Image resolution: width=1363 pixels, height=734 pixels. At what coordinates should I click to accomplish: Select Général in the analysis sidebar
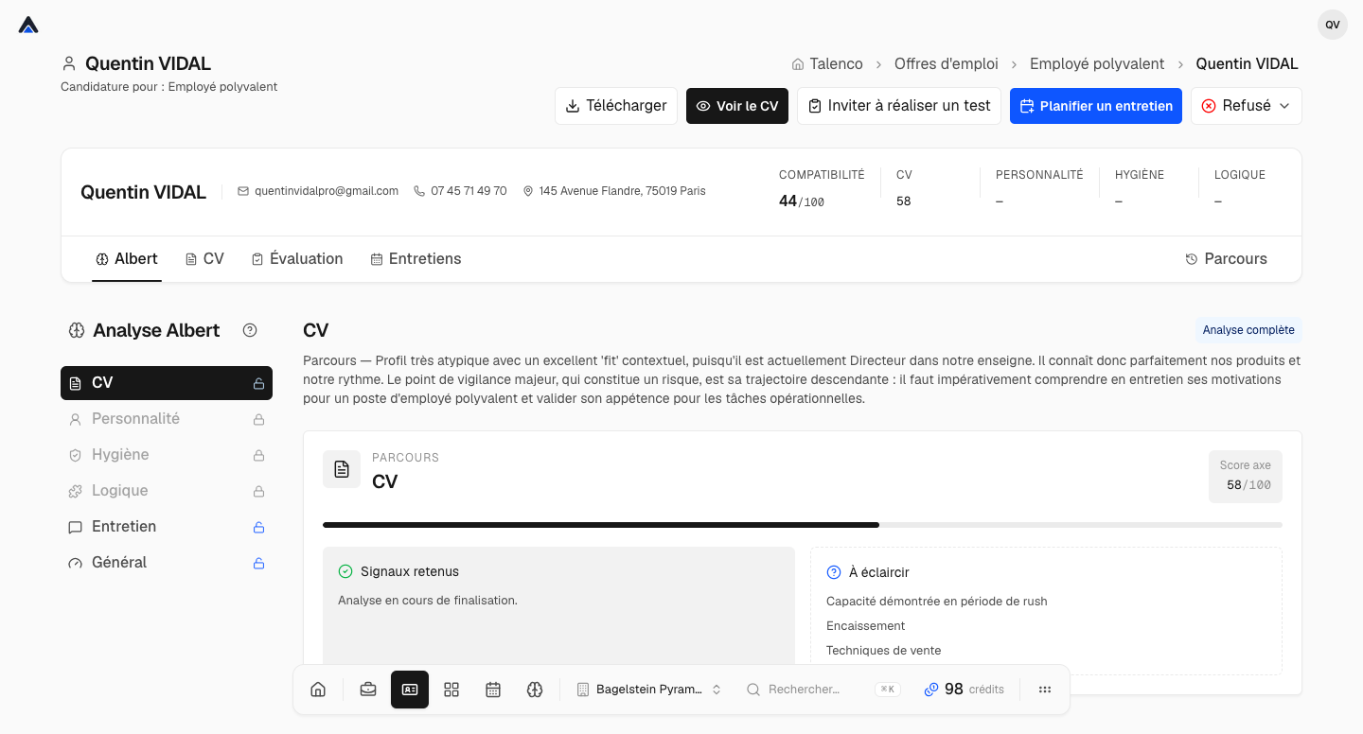(167, 563)
